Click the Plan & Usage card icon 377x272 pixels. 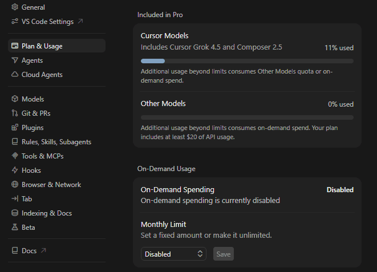(x=15, y=46)
